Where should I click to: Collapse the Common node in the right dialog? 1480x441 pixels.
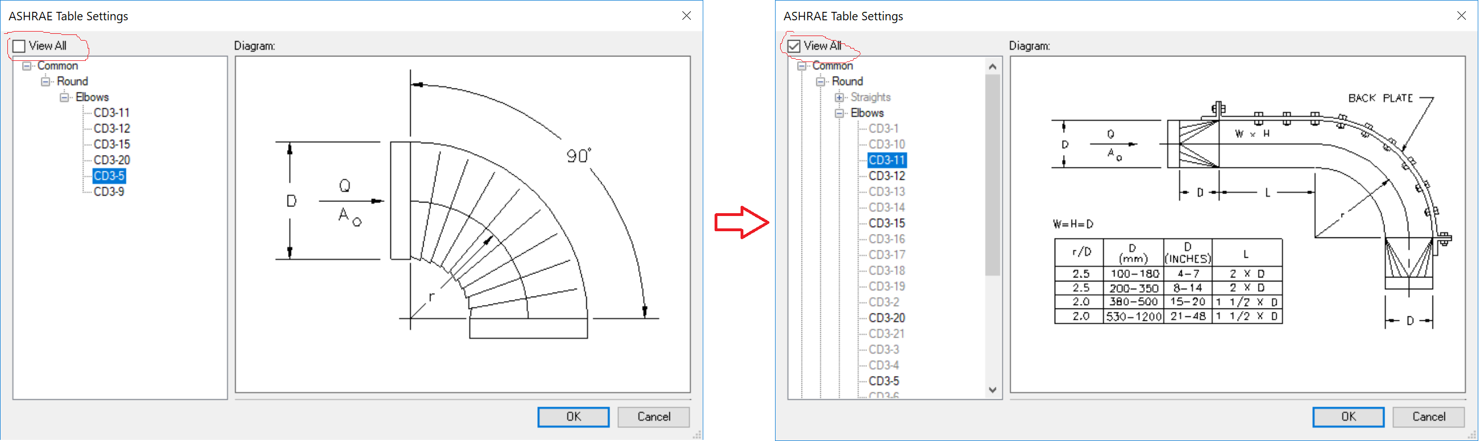point(802,66)
